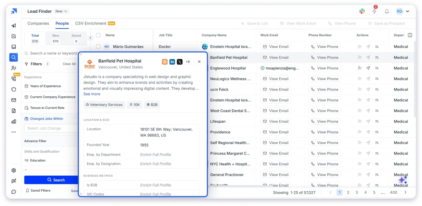422x206 pixels.
Task: Go to page 2 of results
Action: coord(348,192)
